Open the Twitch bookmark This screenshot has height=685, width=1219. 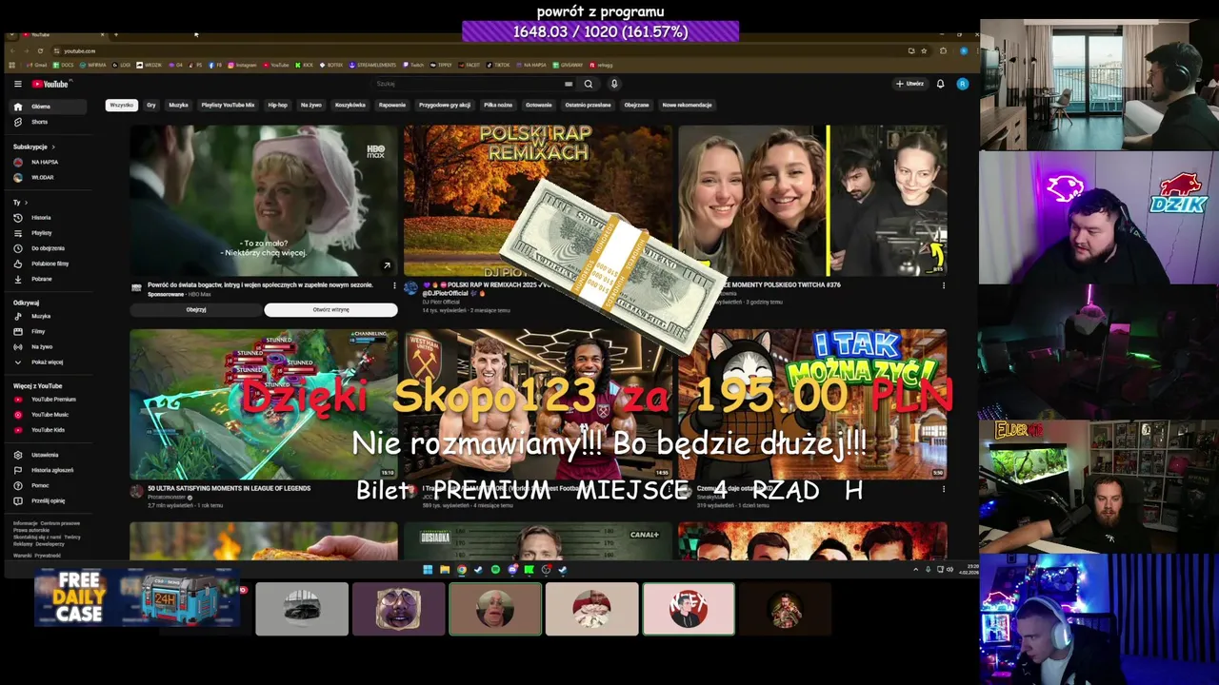[x=413, y=65]
